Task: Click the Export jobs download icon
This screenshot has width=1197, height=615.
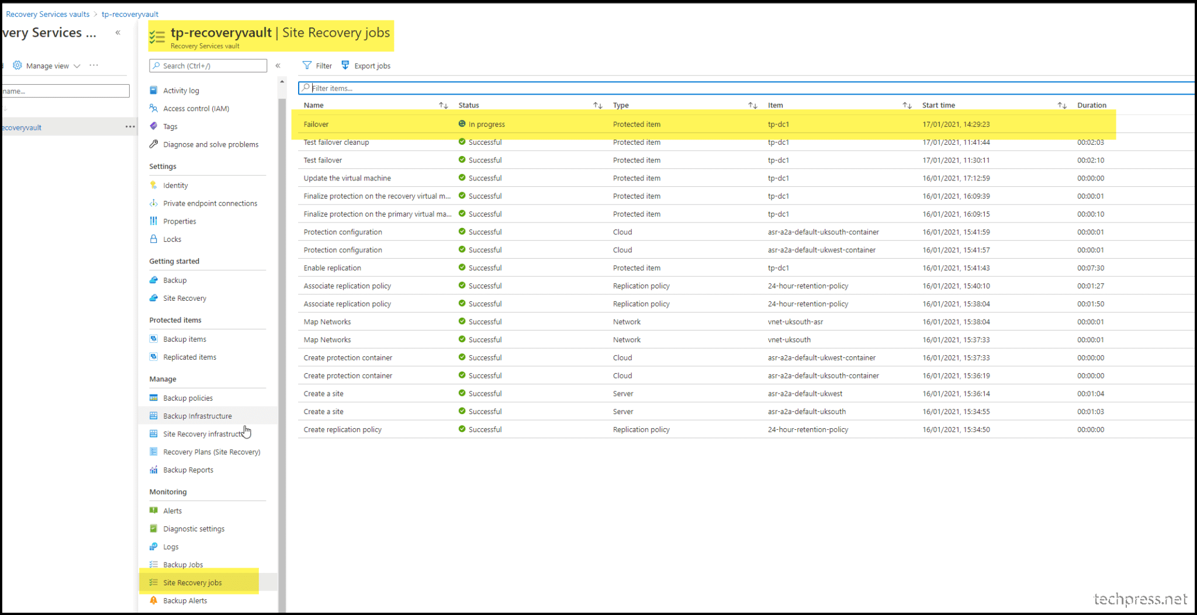Action: coord(345,65)
